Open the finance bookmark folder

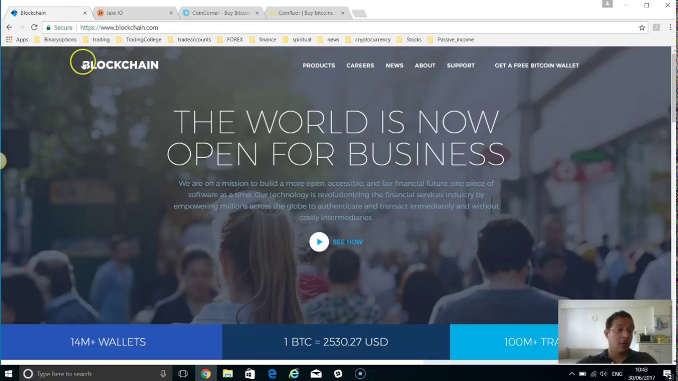pos(262,40)
